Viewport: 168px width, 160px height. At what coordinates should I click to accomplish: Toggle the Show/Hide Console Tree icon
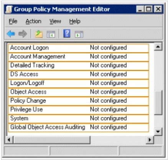[51, 34]
